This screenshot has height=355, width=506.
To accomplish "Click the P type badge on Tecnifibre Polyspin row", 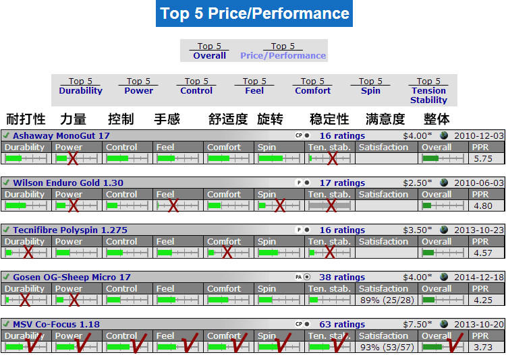I will [x=299, y=230].
